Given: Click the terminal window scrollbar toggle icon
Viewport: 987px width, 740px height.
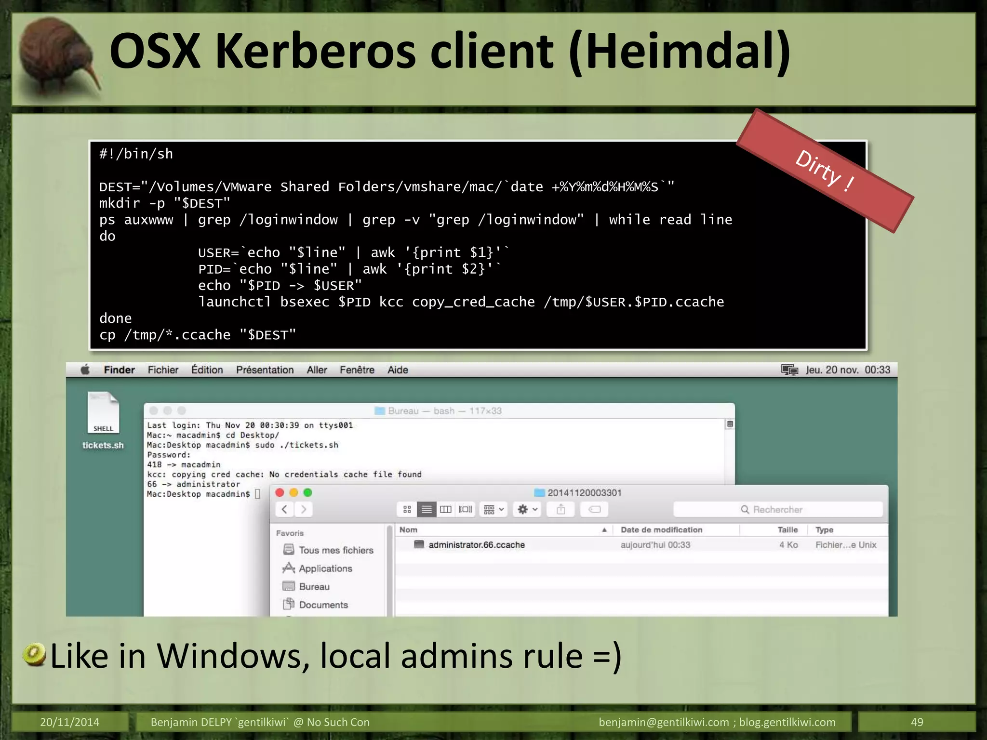Looking at the screenshot, I should coord(730,424).
